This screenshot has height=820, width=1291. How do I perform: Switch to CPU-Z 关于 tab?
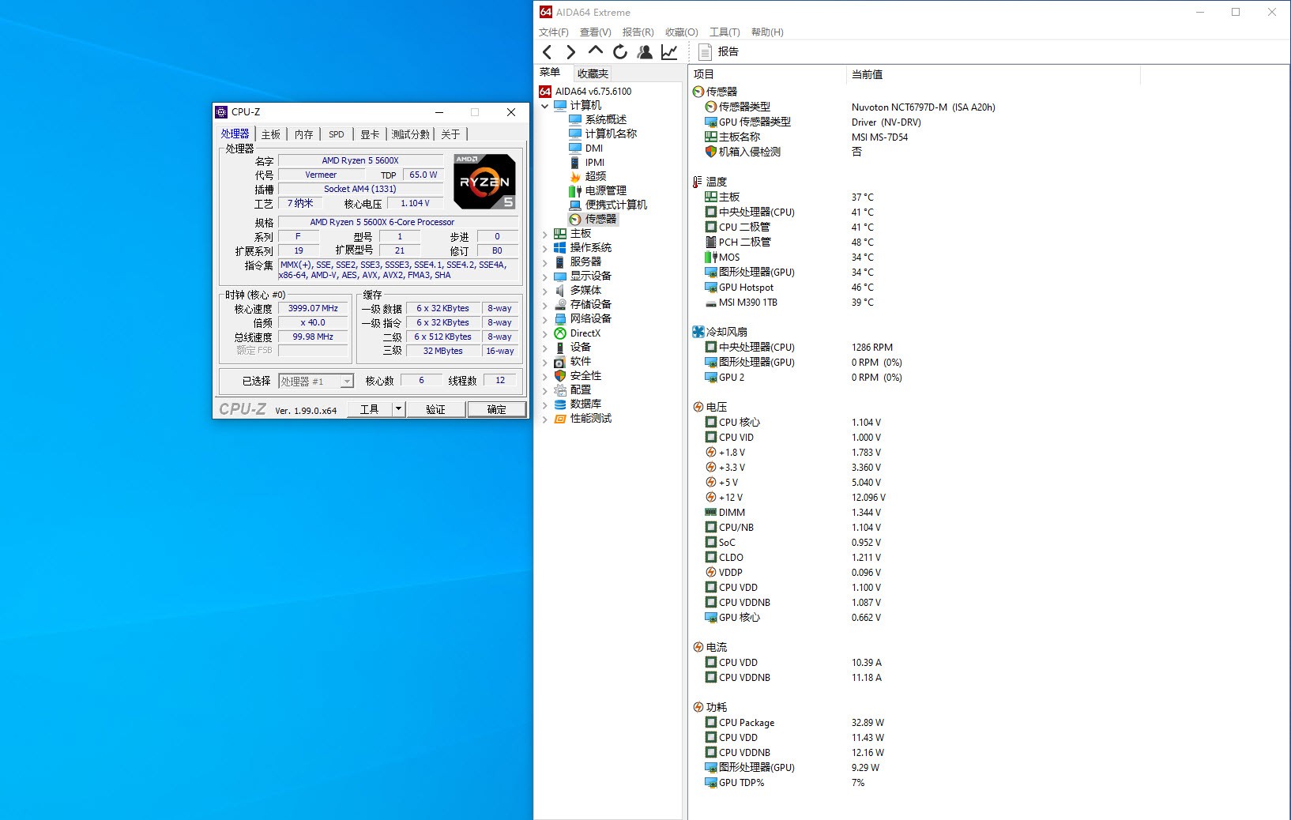click(x=450, y=134)
